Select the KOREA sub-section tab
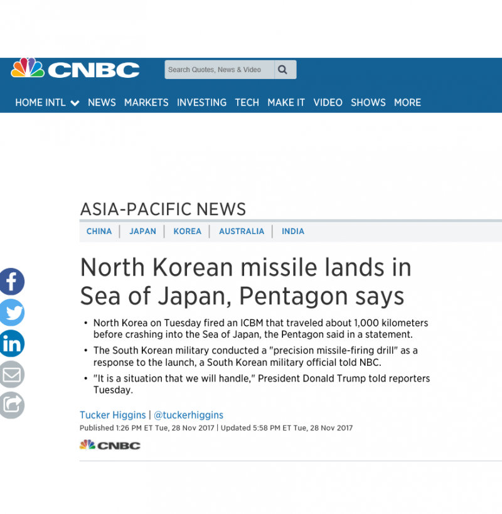The image size is (502, 514). [187, 232]
